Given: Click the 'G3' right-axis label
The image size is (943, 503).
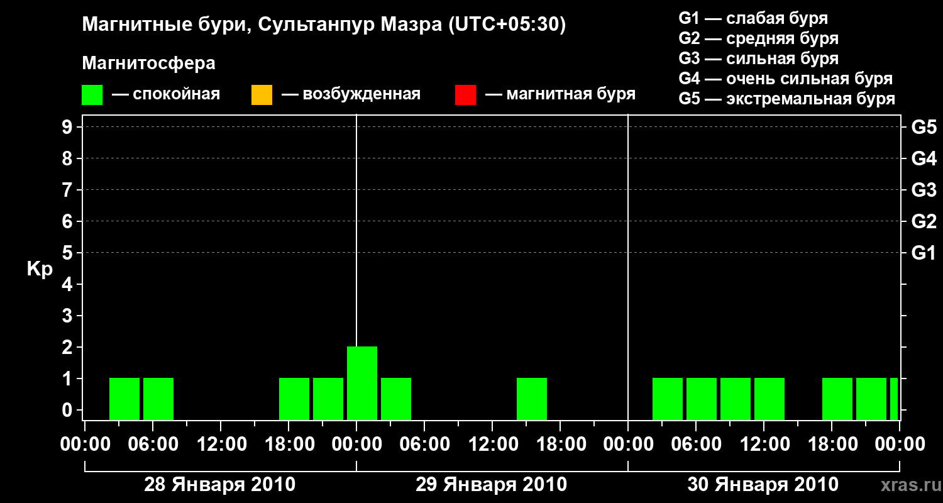Looking at the screenshot, I should 924,190.
